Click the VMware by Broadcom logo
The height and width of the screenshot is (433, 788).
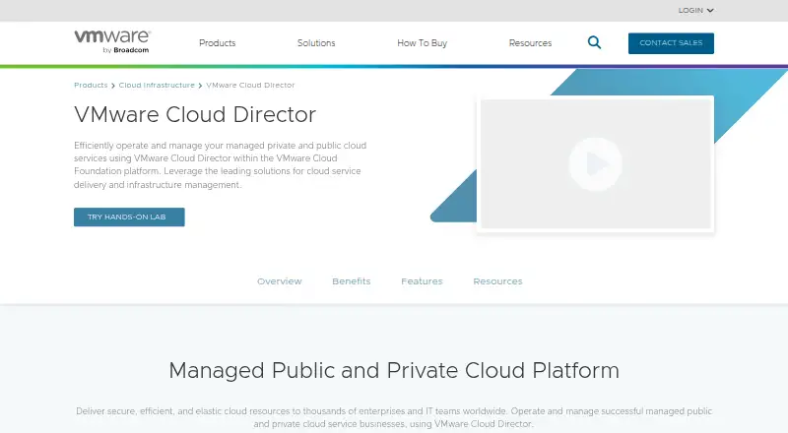pyautogui.click(x=112, y=41)
